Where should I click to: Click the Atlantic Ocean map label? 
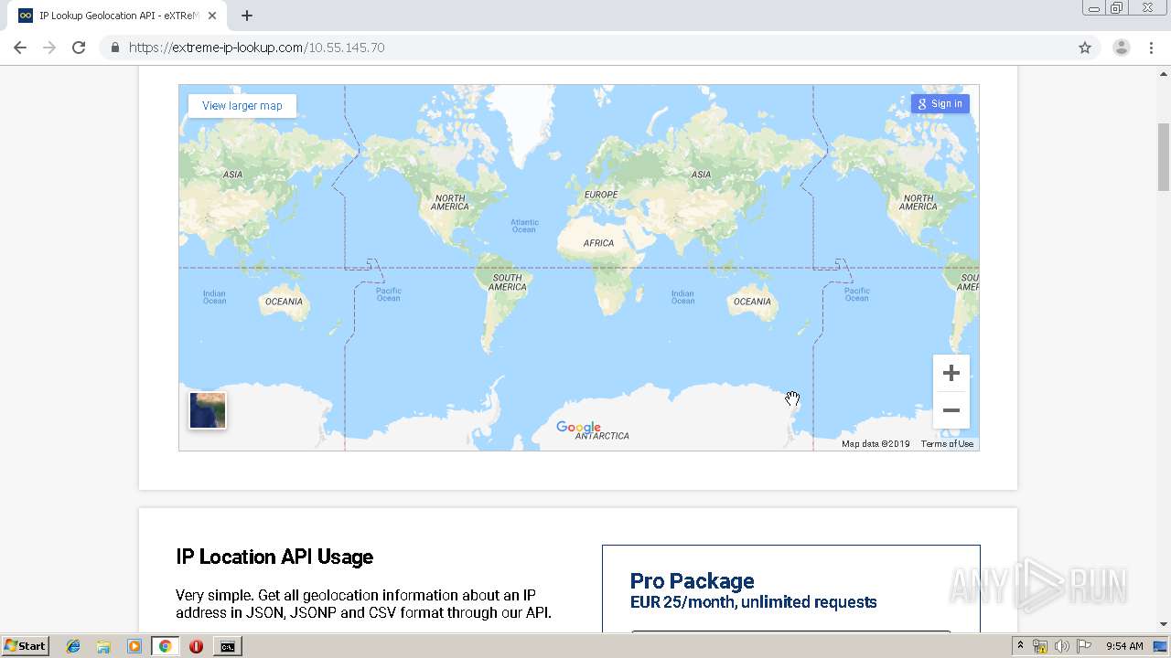click(x=524, y=226)
